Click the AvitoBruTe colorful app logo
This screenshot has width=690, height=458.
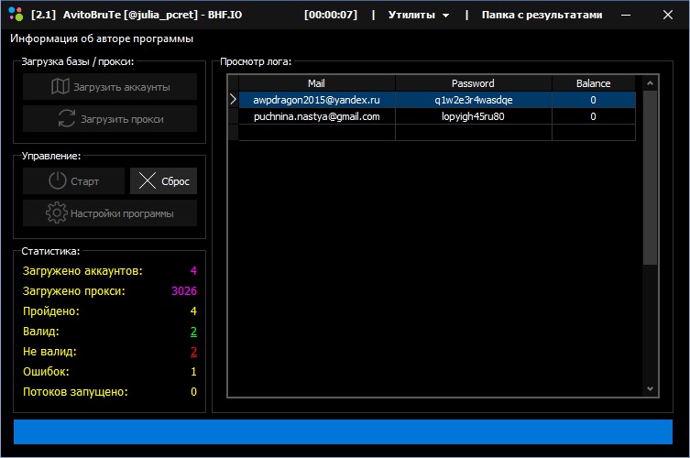tap(16, 14)
